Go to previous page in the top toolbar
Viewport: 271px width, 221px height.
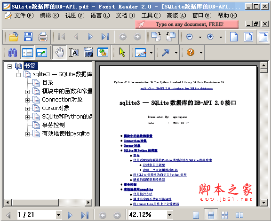coord(76,37)
